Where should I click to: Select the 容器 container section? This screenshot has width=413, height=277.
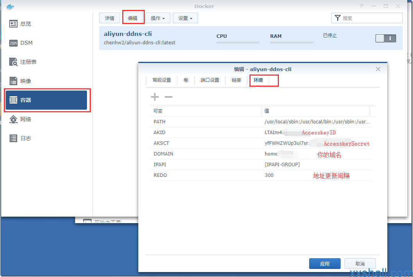coord(46,100)
